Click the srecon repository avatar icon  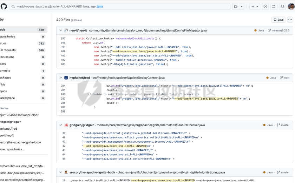pos(66,172)
